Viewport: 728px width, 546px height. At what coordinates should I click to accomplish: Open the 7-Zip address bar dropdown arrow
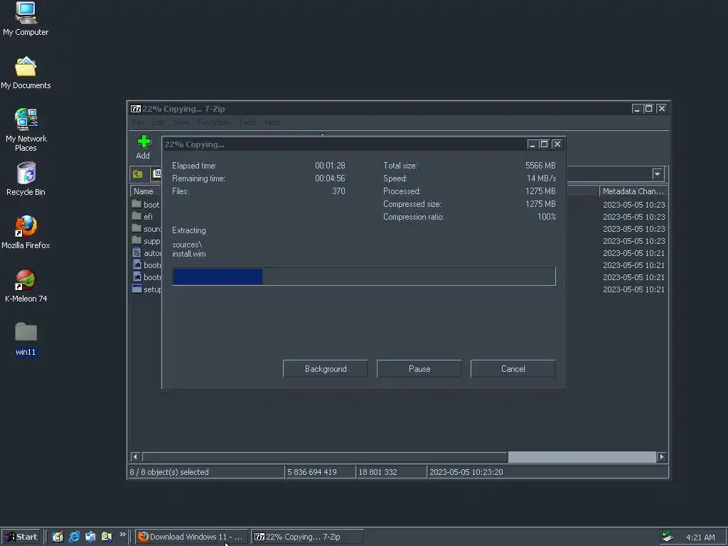[x=657, y=174]
